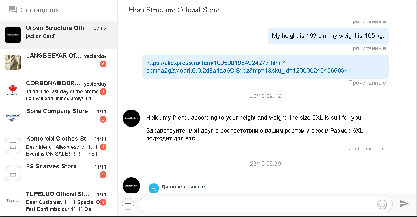
Task: Focus the message text input box
Action: (x=265, y=204)
